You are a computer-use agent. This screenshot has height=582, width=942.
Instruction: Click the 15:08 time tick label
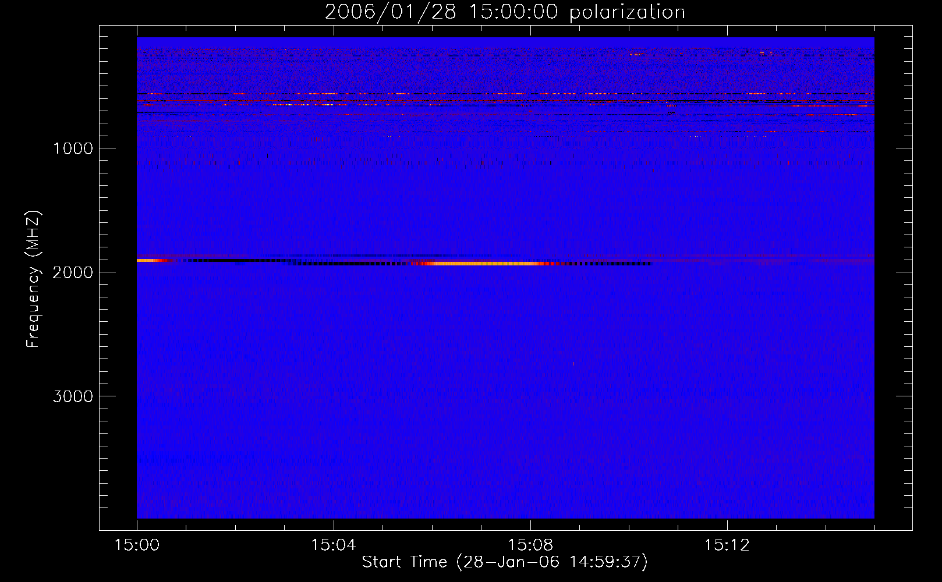[530, 545]
